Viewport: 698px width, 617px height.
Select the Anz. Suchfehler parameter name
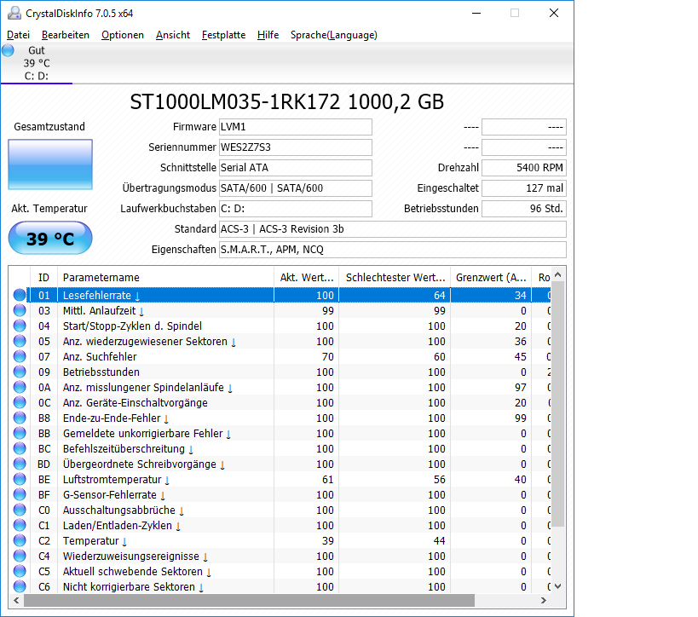pyautogui.click(x=100, y=356)
